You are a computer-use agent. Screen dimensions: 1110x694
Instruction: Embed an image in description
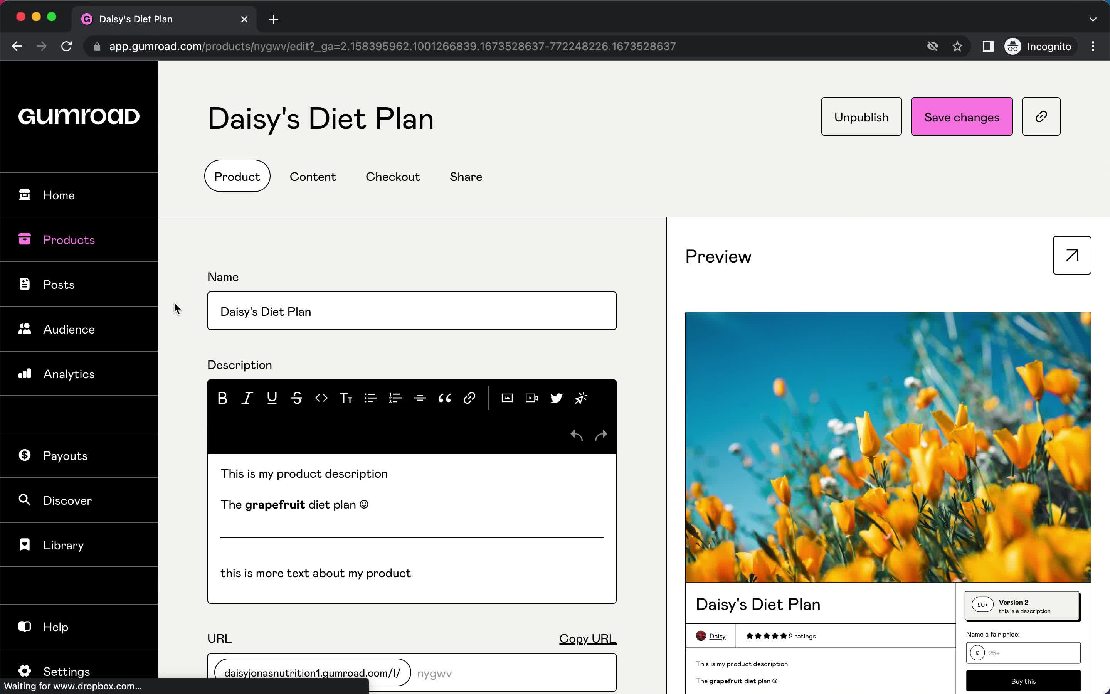[508, 398]
